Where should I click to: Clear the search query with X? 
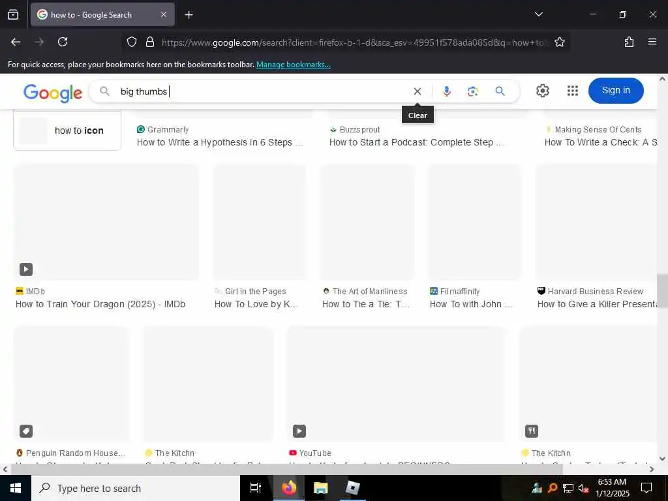[x=417, y=91]
